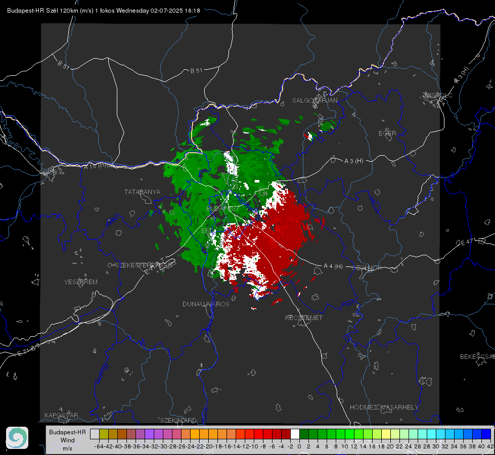Click the MISKOLC city label
Image resolution: width=495 pixels, height=455 pixels.
438,95
